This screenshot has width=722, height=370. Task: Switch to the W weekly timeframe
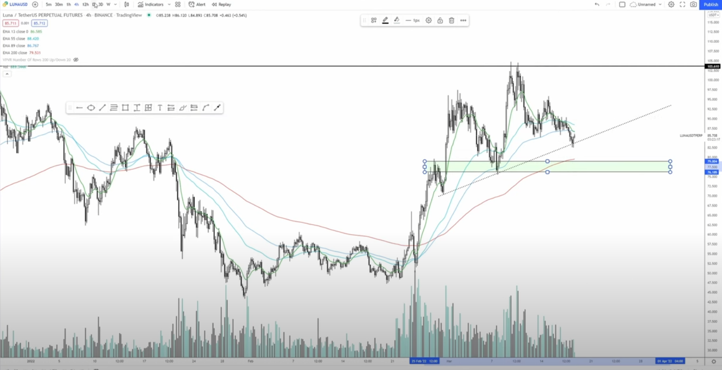pos(108,4)
